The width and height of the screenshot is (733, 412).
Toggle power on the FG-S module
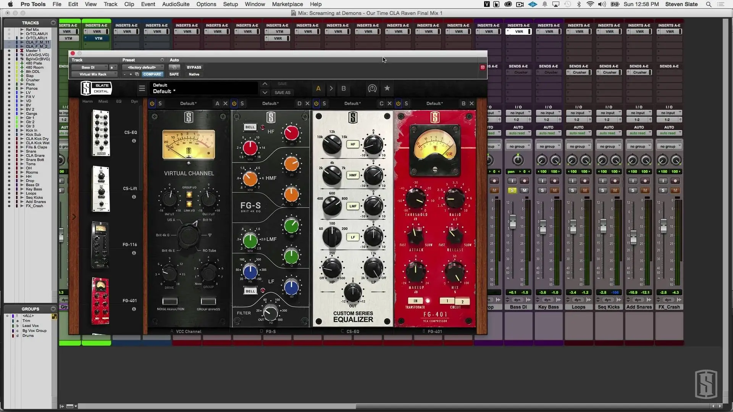click(234, 103)
